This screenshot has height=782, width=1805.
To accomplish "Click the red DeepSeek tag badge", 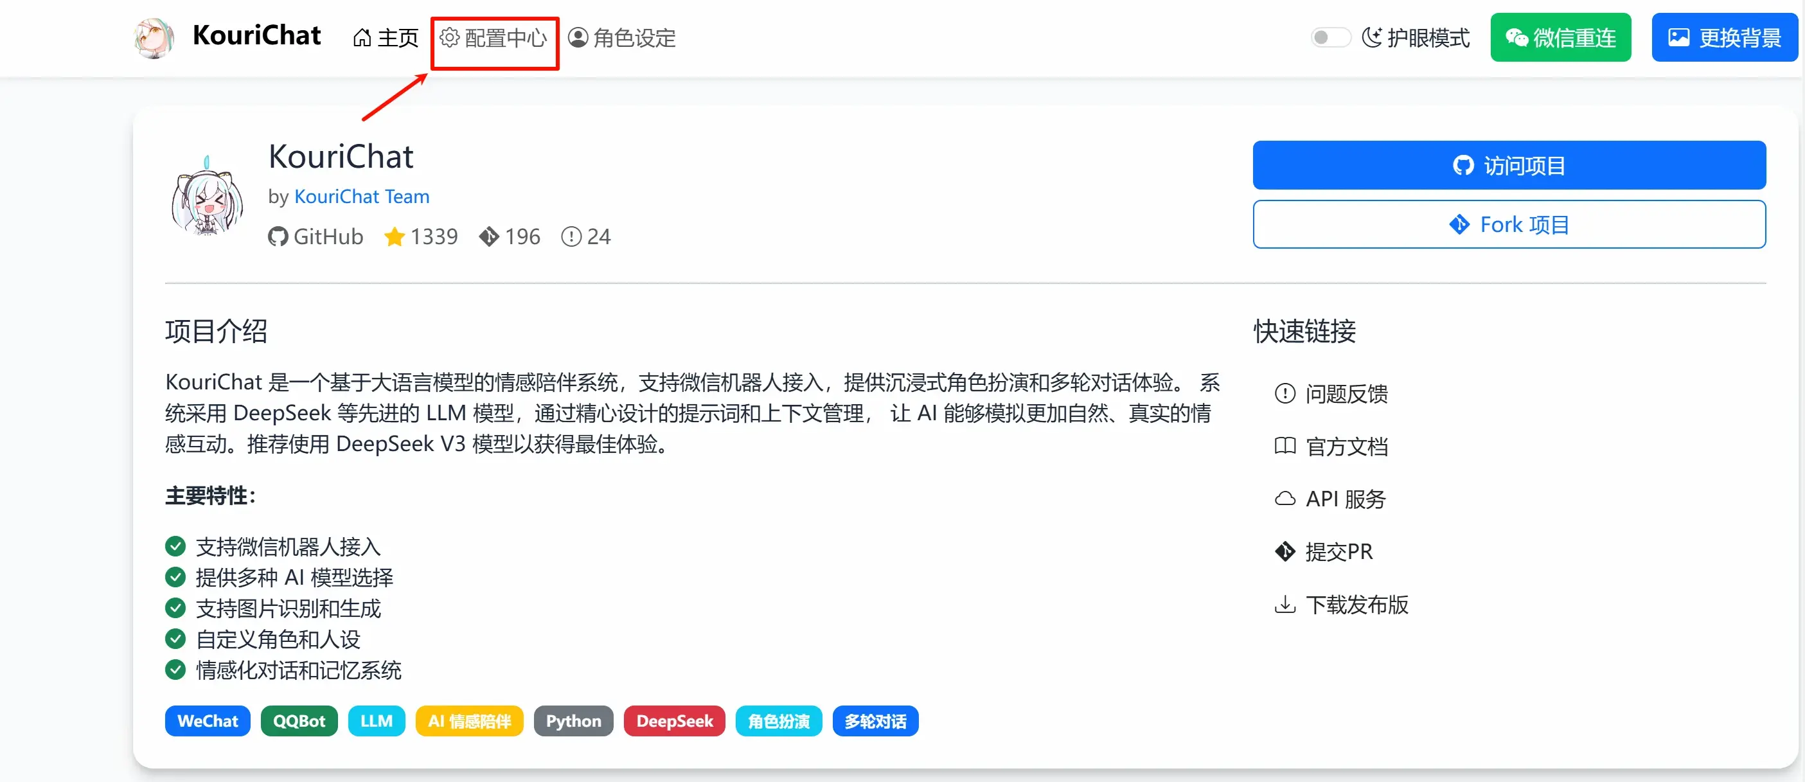I will point(673,721).
